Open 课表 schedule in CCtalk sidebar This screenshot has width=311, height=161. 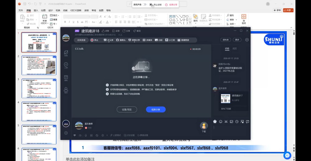pyautogui.click(x=66, y=78)
